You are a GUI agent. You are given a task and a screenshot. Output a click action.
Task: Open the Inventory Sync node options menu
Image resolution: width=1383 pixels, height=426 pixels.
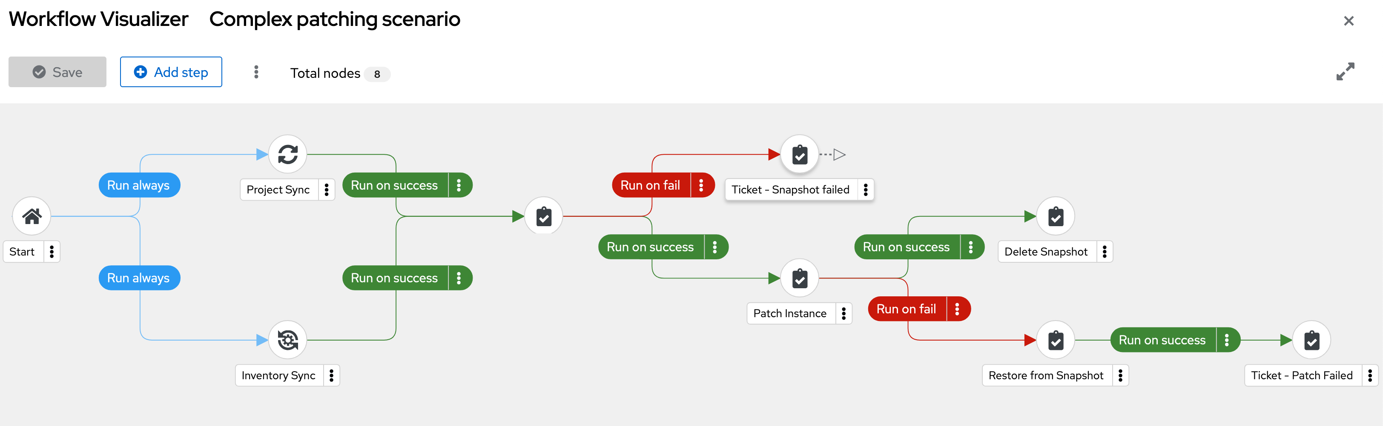coord(331,376)
